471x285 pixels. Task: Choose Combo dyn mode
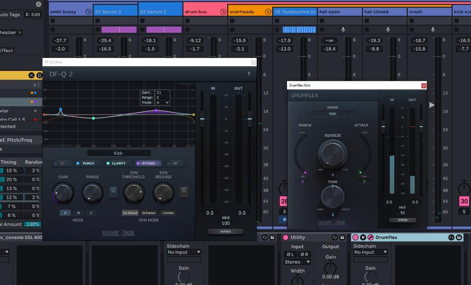[167, 213]
